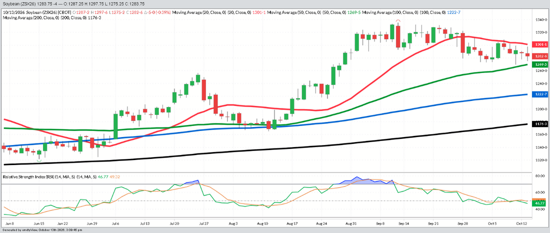Select the 'Aug 31' date label

[x=351, y=223]
